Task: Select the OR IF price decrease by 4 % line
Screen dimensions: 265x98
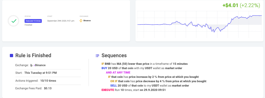Action: click(158, 81)
